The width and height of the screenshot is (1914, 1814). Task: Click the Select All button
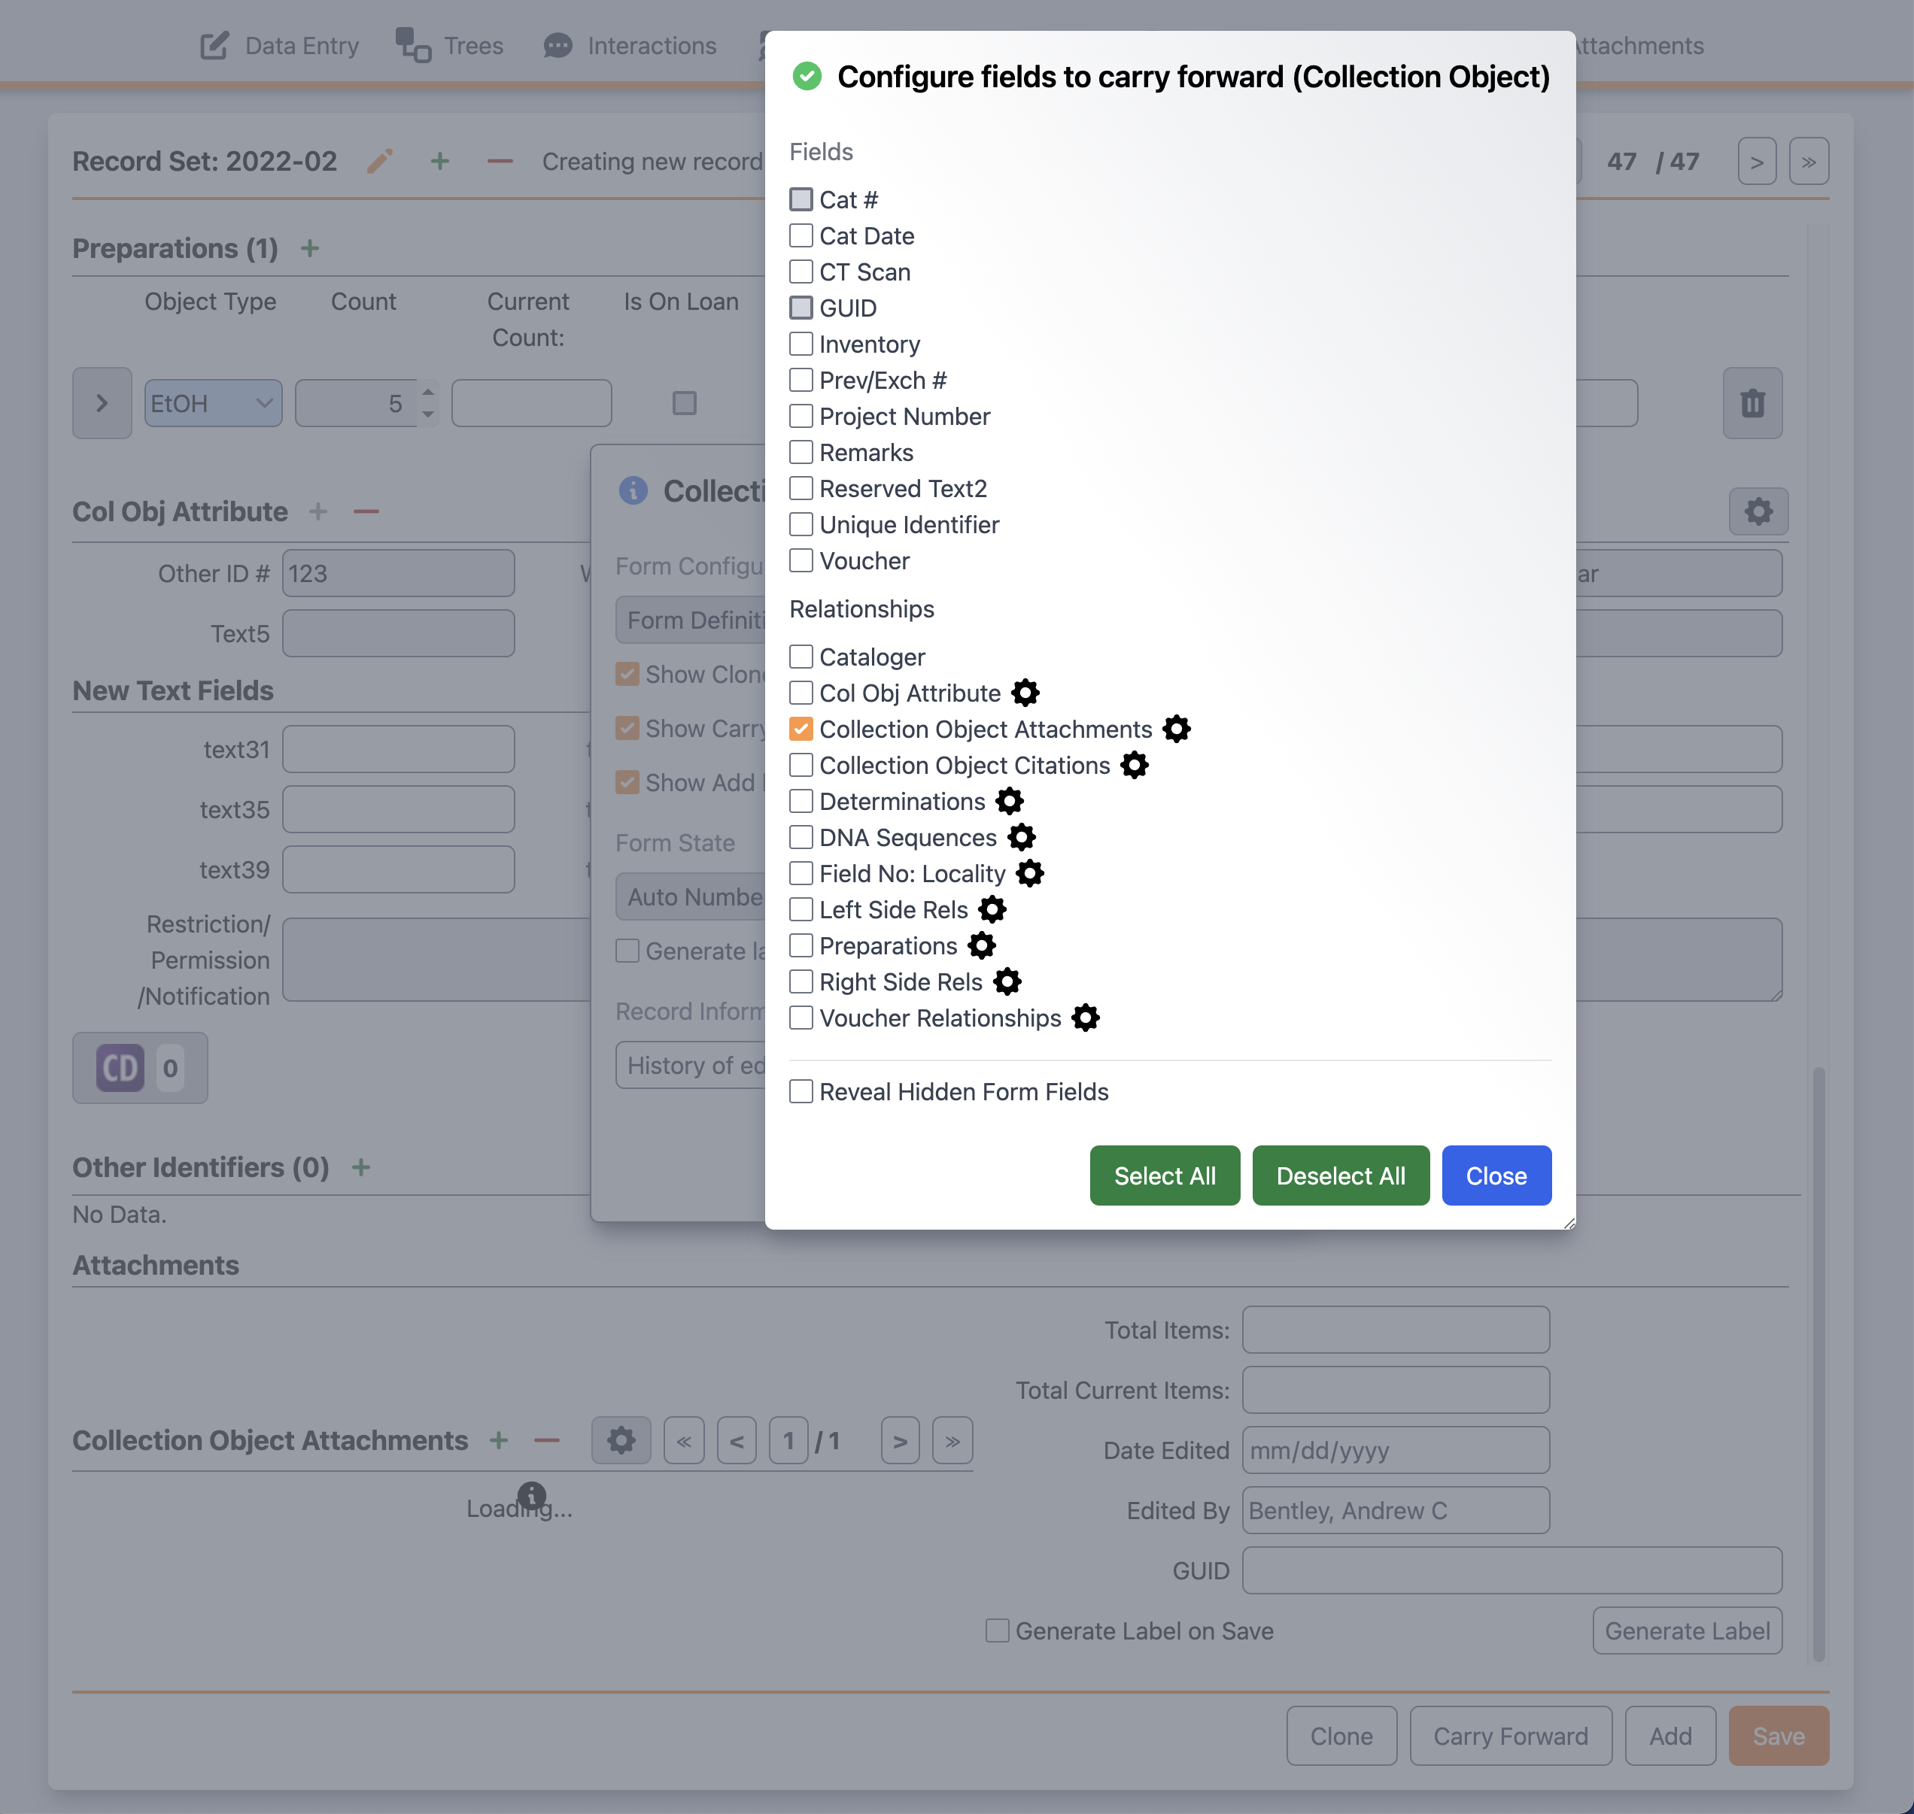pos(1165,1175)
